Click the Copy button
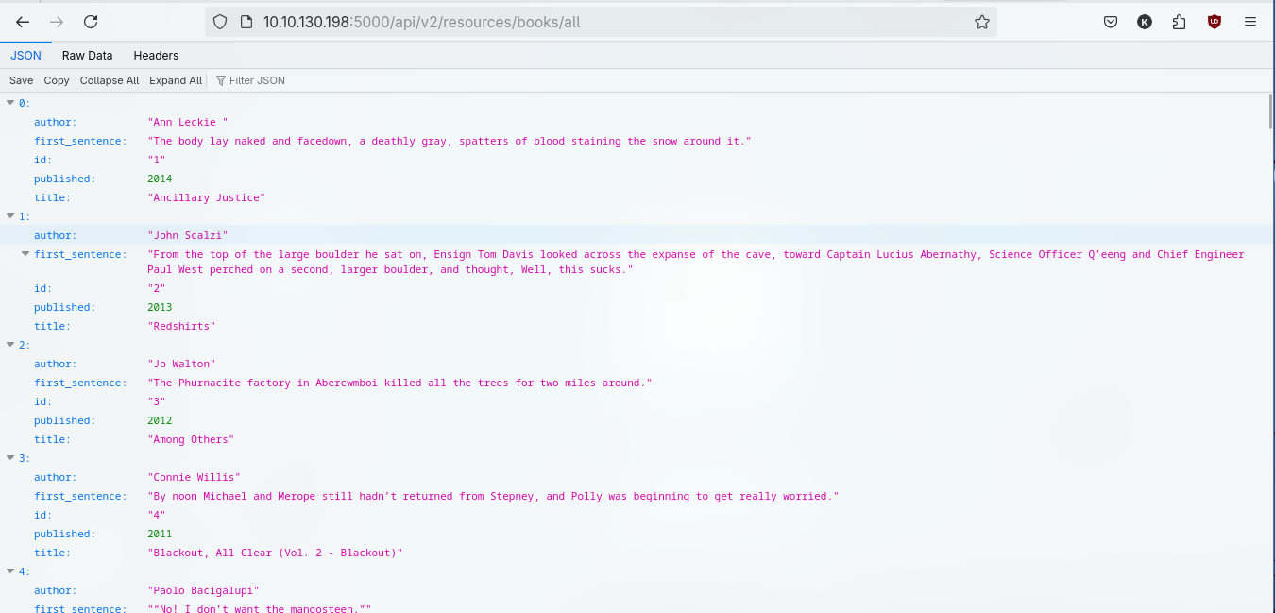Screen dimensions: 1275x613 pyautogui.click(x=57, y=80)
